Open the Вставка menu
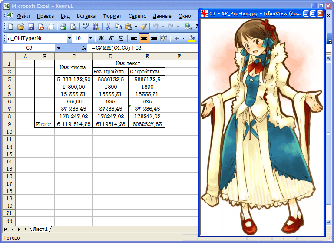 click(x=86, y=16)
